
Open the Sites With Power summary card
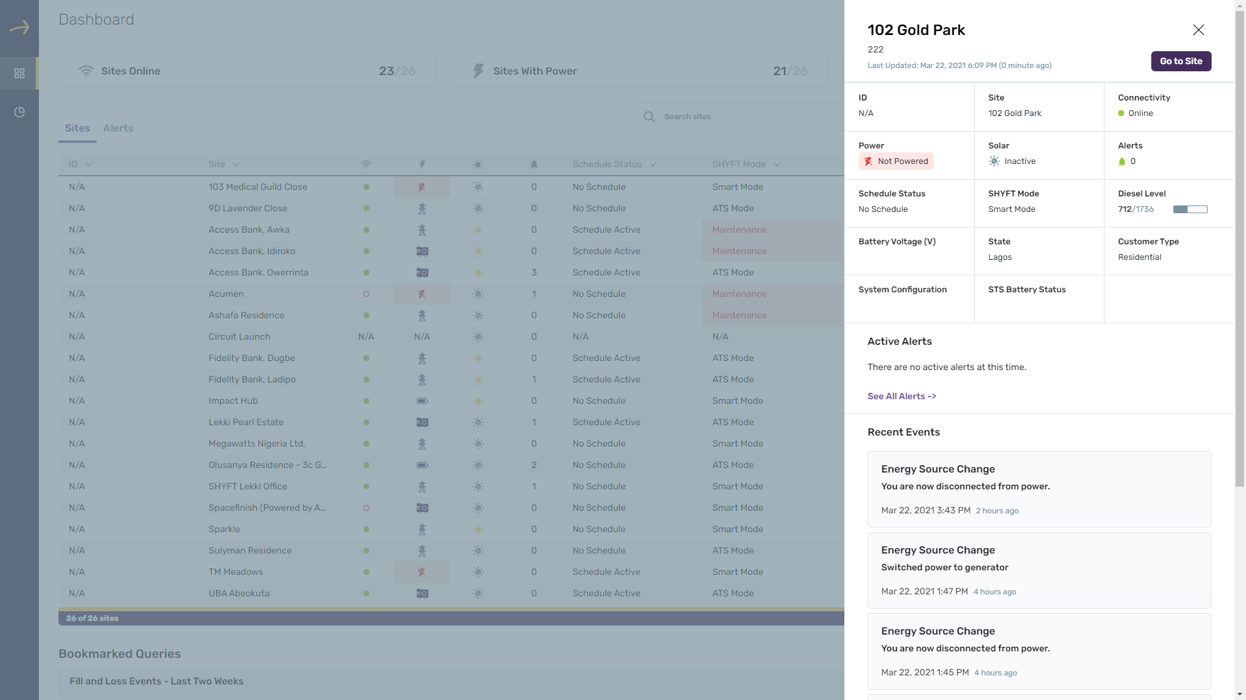pos(639,71)
